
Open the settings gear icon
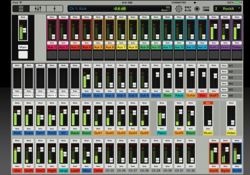coord(179,9)
